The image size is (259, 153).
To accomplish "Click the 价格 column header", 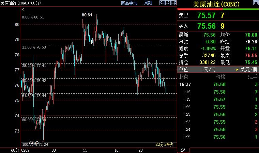I will pos(220,77).
